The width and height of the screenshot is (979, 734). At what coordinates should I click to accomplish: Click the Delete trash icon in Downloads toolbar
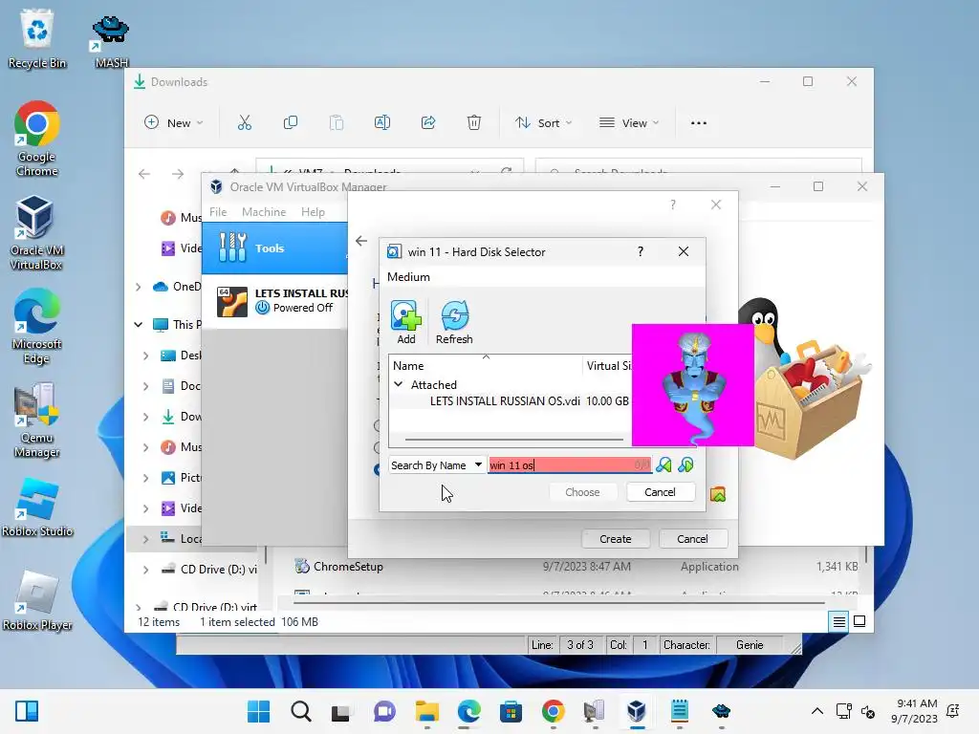pyautogui.click(x=474, y=123)
